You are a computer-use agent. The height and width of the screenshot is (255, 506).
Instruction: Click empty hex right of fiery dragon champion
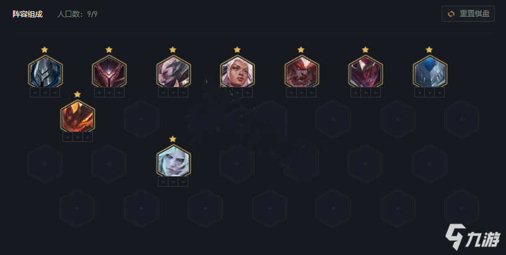click(x=141, y=119)
